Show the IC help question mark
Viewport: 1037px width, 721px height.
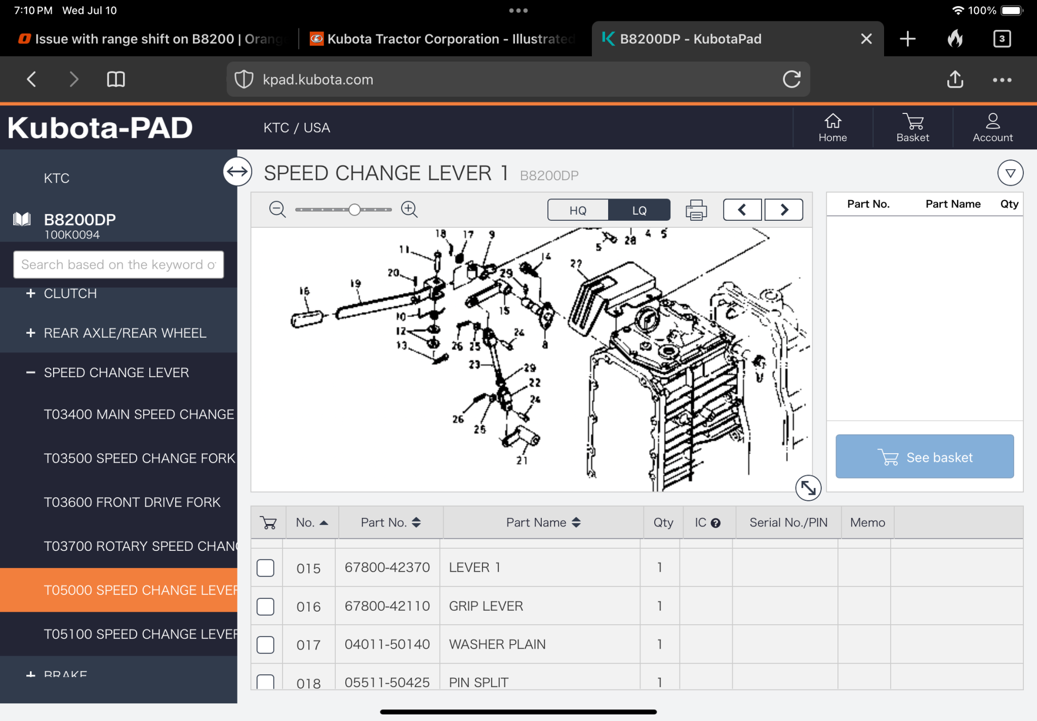click(715, 523)
